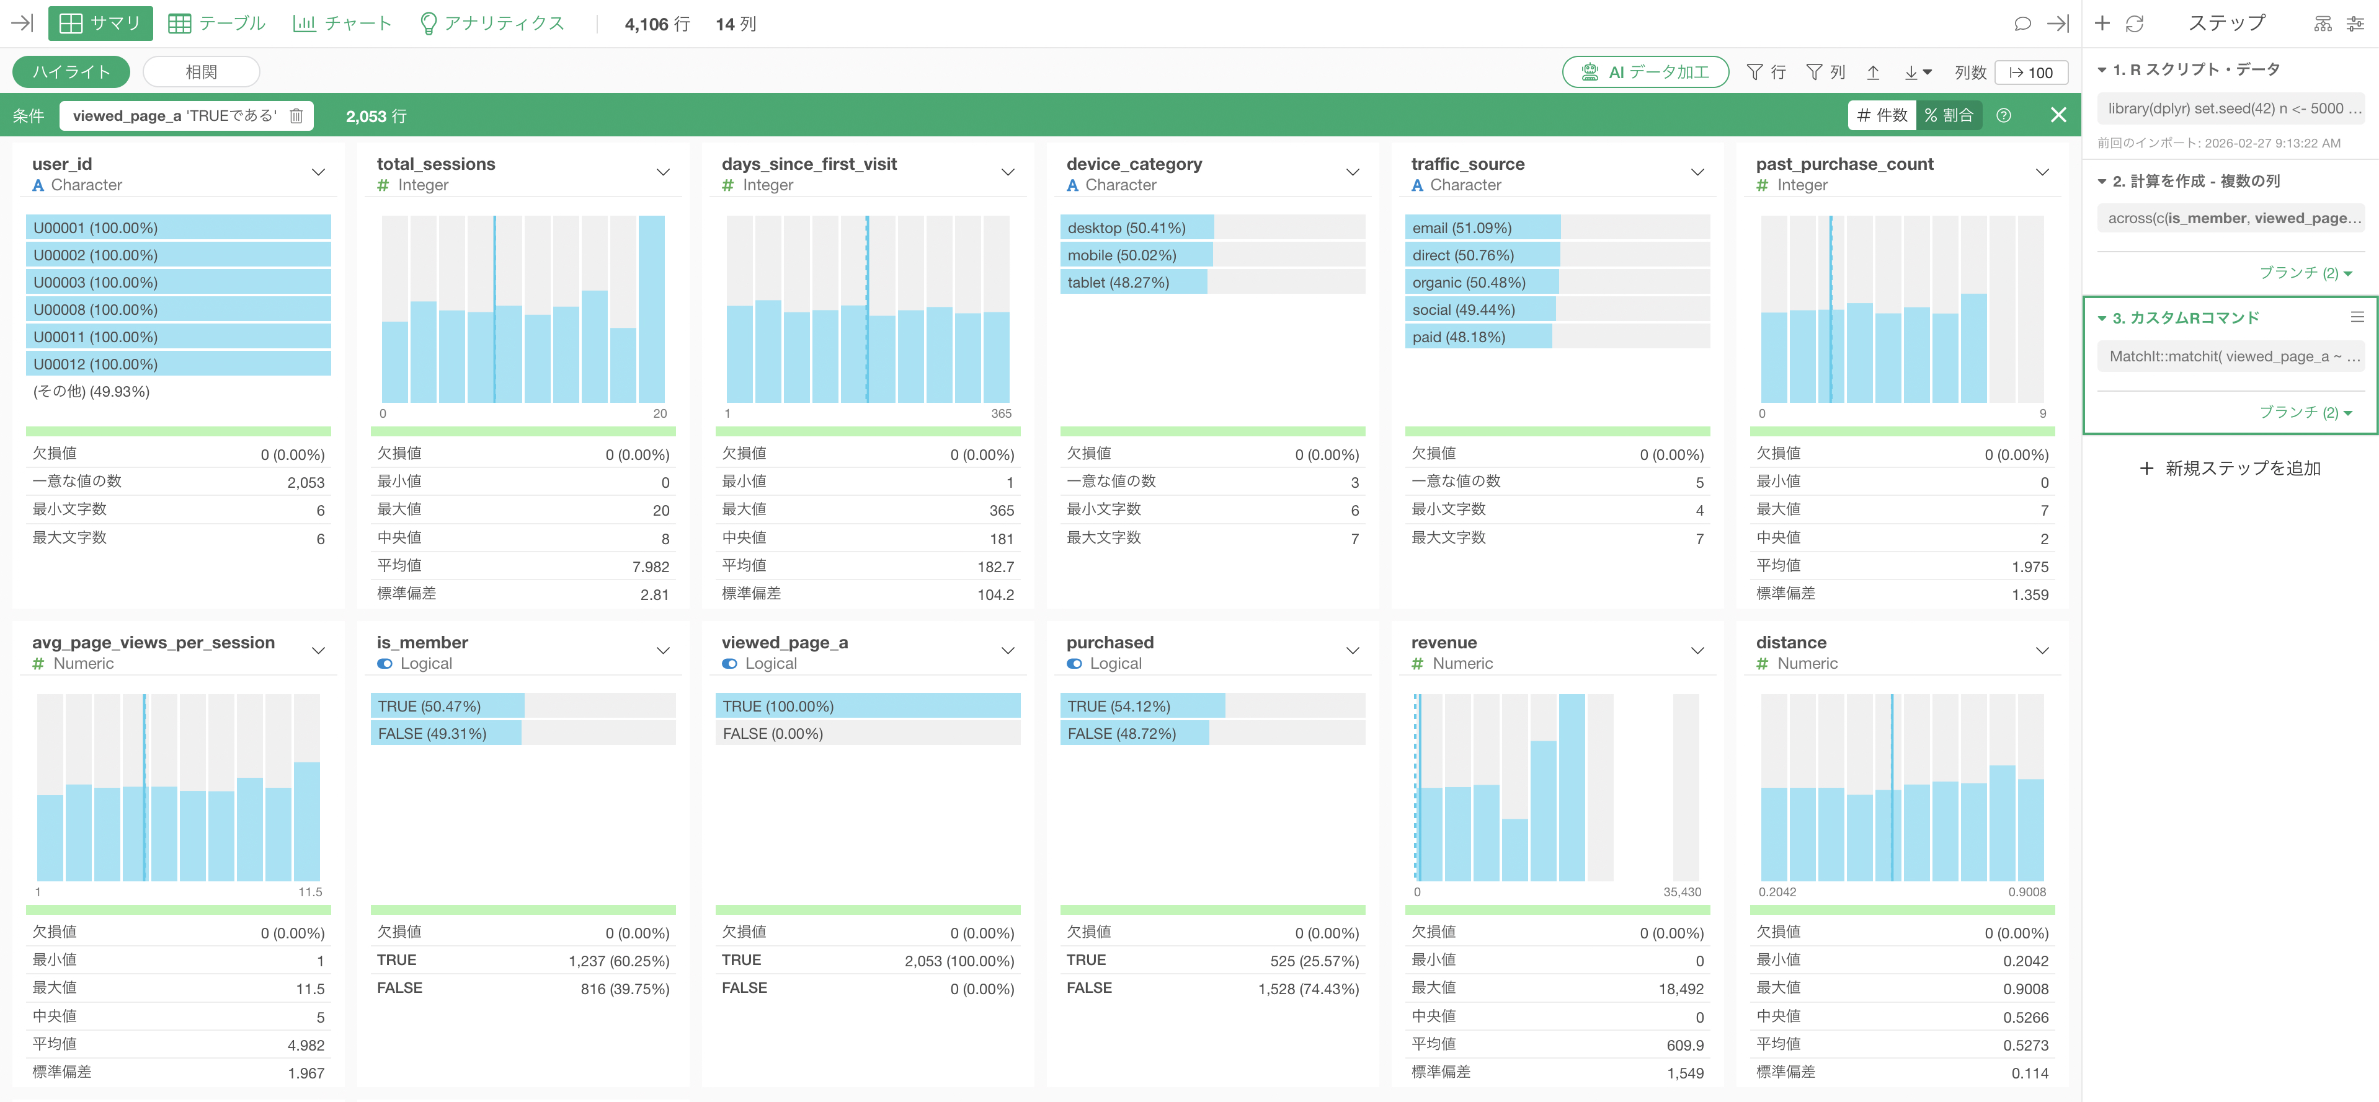Image resolution: width=2379 pixels, height=1102 pixels.
Task: Click the upload export arrow icon
Action: tap(1873, 72)
